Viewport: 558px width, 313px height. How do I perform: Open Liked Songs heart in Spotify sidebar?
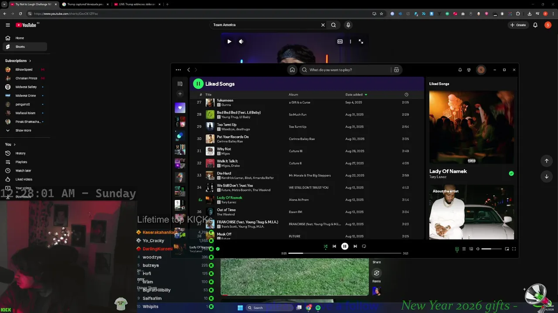(180, 108)
